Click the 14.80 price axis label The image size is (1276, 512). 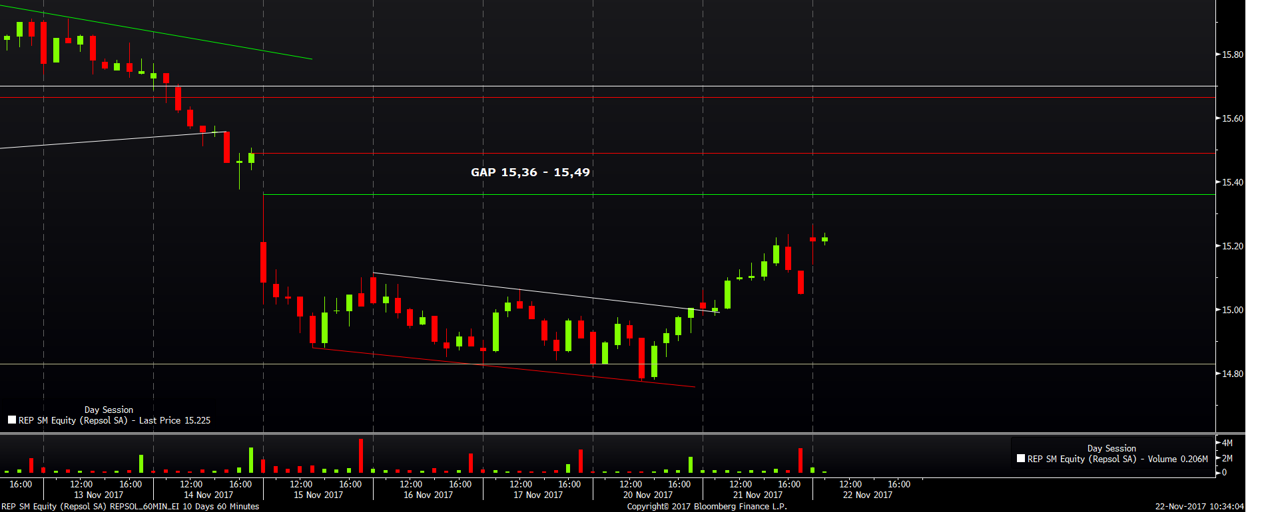[1232, 374]
